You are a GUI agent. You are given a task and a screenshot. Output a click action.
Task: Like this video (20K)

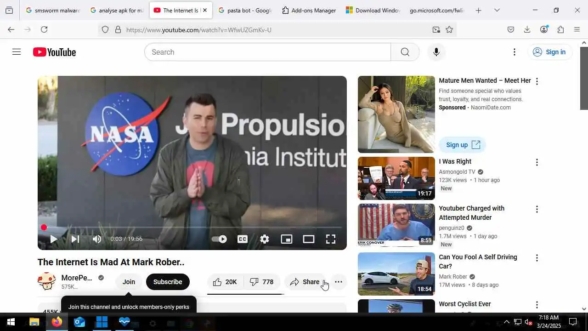pyautogui.click(x=225, y=282)
